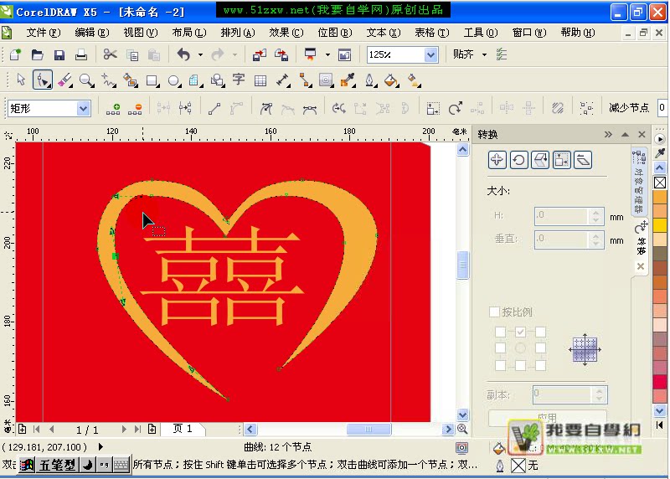Add a node with green plus icon
Viewport: 670px width, 479px height.
113,109
